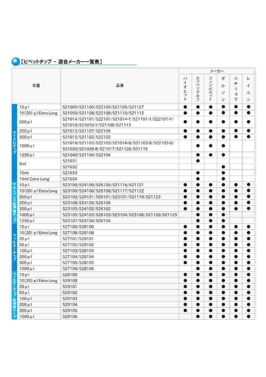Select the フィンピペット maker column header

pos(211,89)
